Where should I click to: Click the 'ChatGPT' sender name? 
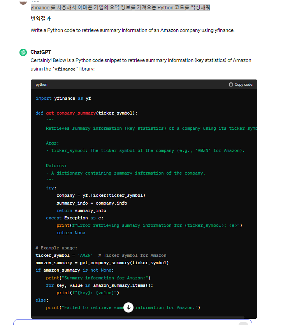pyautogui.click(x=41, y=52)
